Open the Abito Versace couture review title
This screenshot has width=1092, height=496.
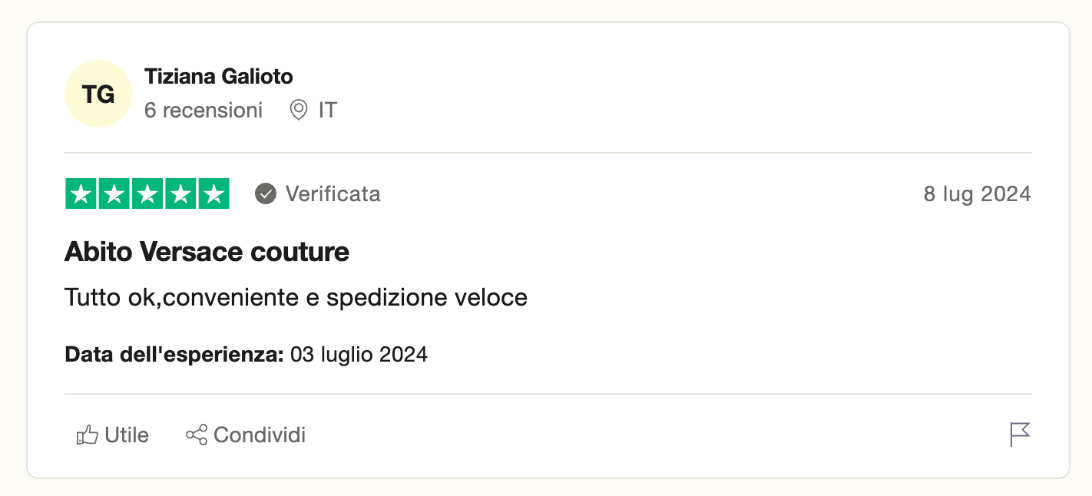207,252
